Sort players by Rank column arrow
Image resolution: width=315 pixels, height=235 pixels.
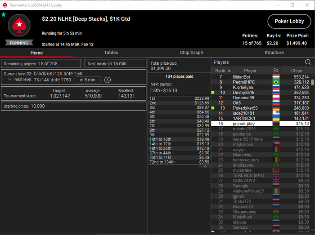[229, 71]
